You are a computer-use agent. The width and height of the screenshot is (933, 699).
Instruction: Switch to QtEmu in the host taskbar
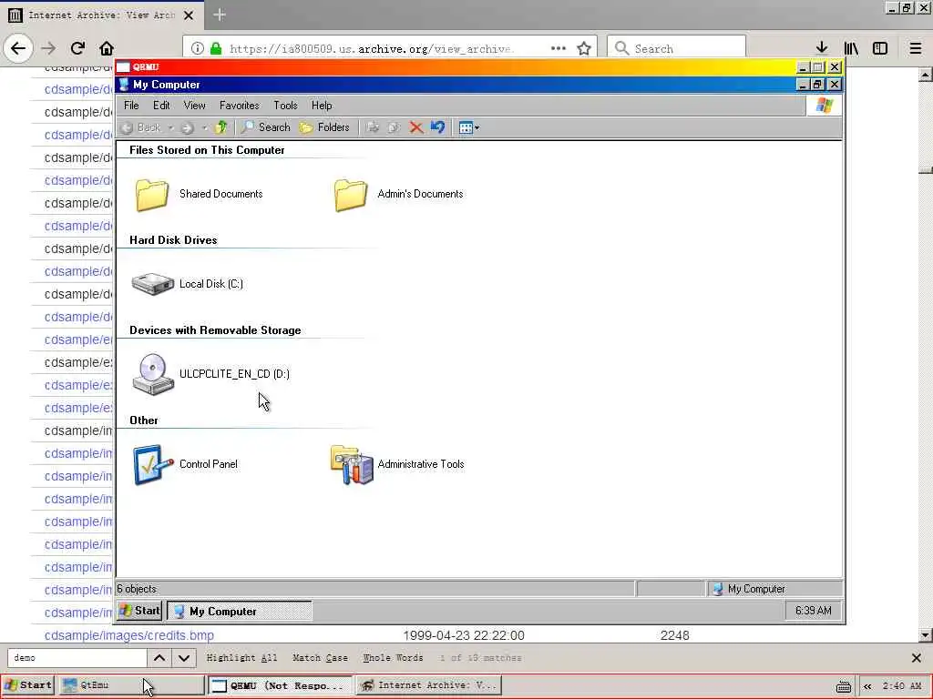(131, 685)
